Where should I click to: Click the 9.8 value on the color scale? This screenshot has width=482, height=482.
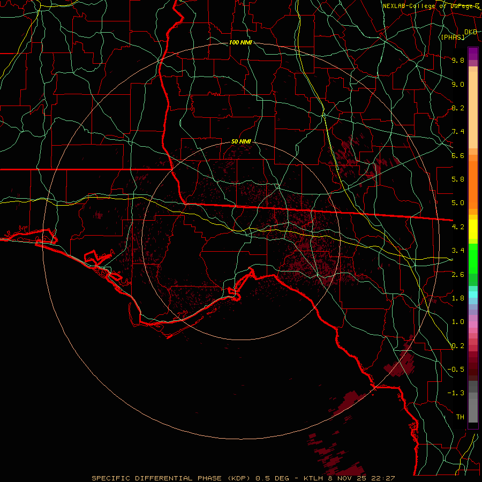(x=458, y=60)
